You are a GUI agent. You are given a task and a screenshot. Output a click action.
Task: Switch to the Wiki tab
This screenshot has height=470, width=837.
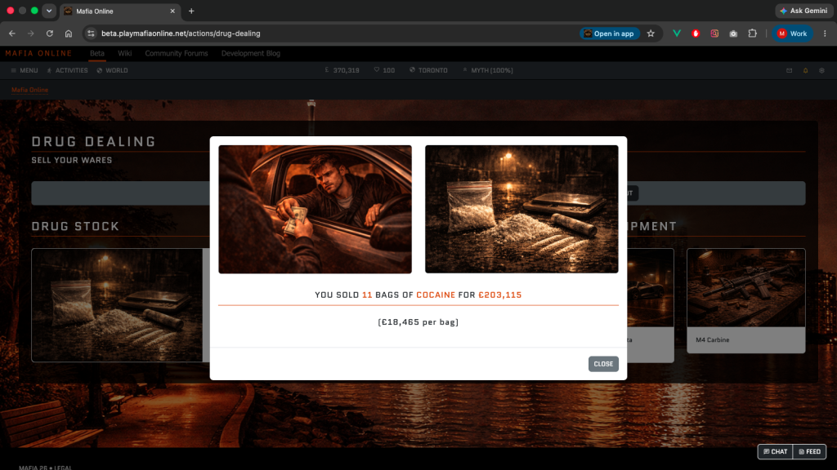tap(124, 53)
